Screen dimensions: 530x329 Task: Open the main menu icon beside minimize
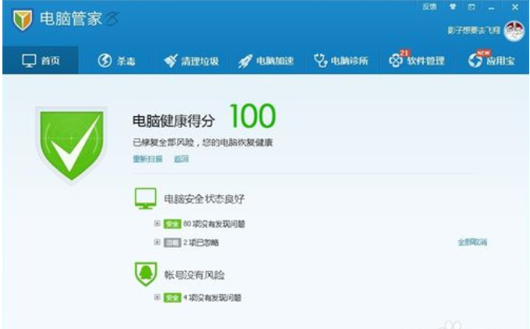click(472, 6)
